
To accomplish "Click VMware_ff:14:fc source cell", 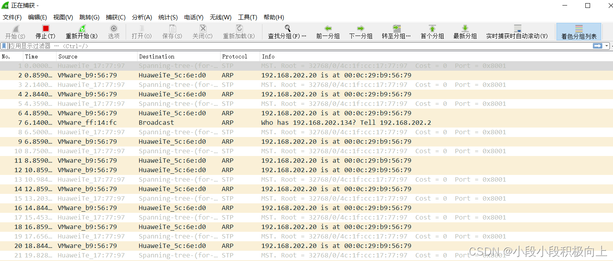I will 87,123.
